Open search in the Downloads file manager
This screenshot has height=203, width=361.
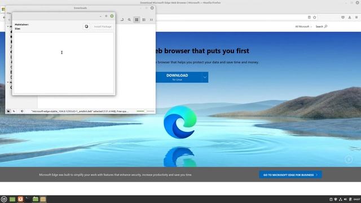(x=129, y=20)
